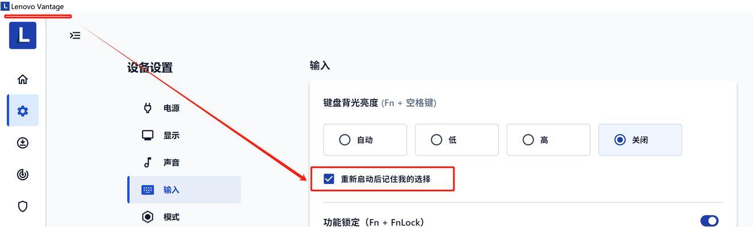Screen dimensions: 753x227
Task: Open the Home icon in sidebar
Action: [x=23, y=79]
